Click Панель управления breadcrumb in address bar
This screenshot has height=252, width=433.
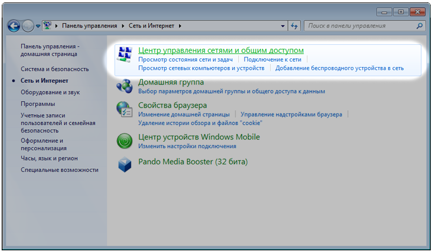click(x=89, y=25)
